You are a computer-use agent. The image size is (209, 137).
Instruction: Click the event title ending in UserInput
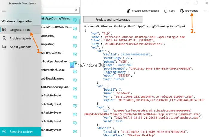point(135,26)
